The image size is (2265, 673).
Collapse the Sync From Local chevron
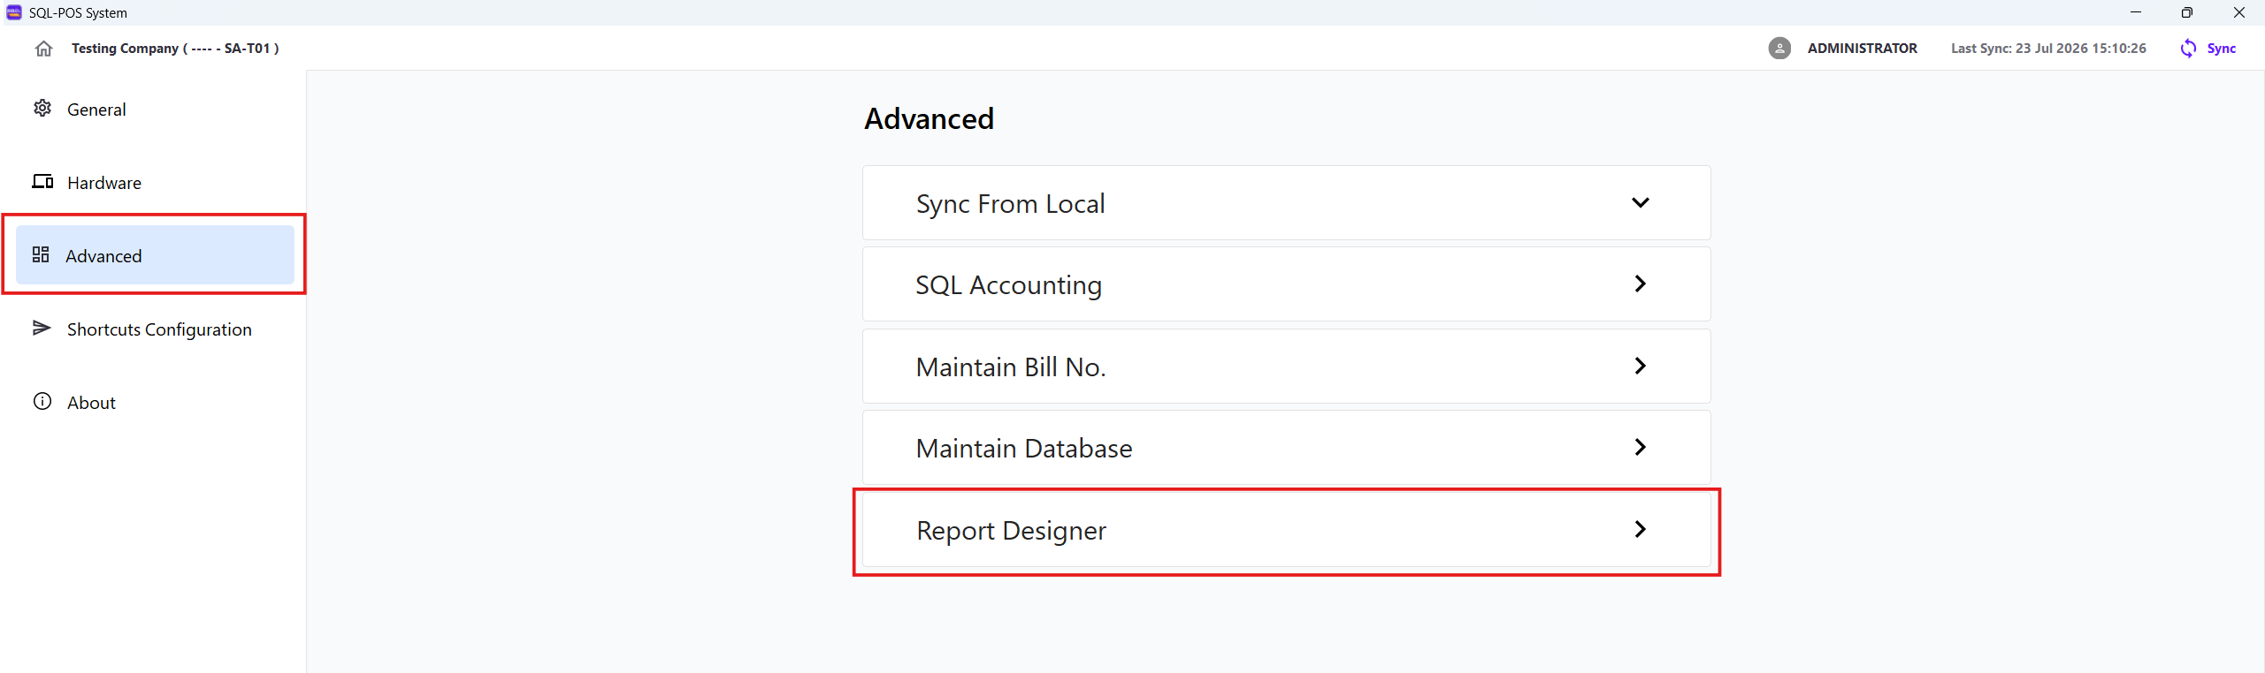click(x=1640, y=203)
